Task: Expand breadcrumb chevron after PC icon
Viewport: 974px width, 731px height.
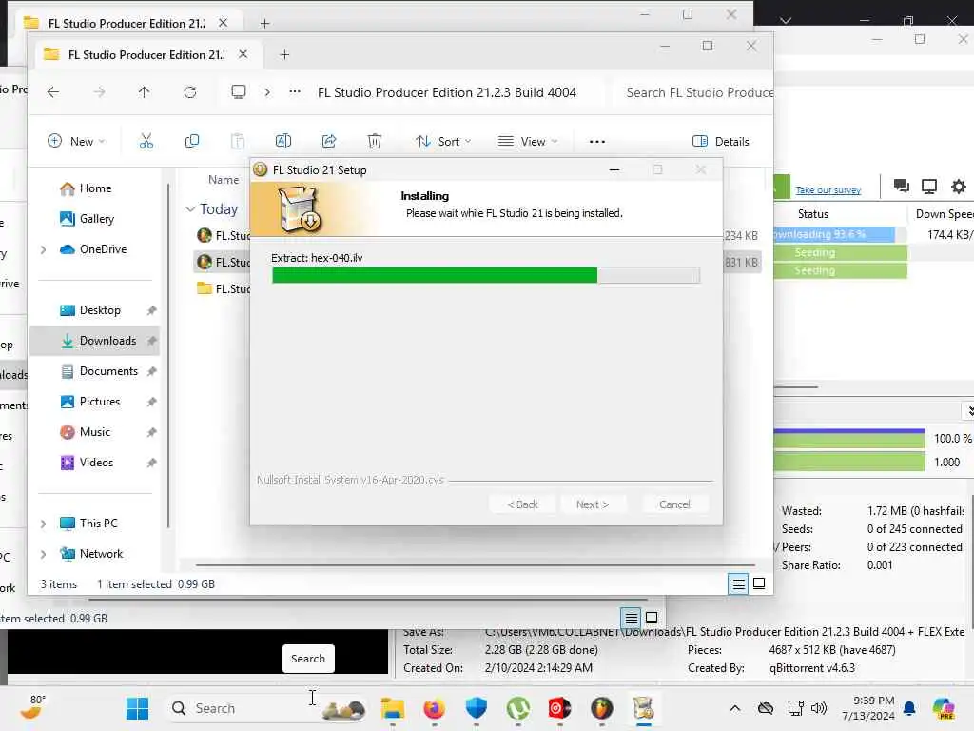Action: click(x=267, y=92)
